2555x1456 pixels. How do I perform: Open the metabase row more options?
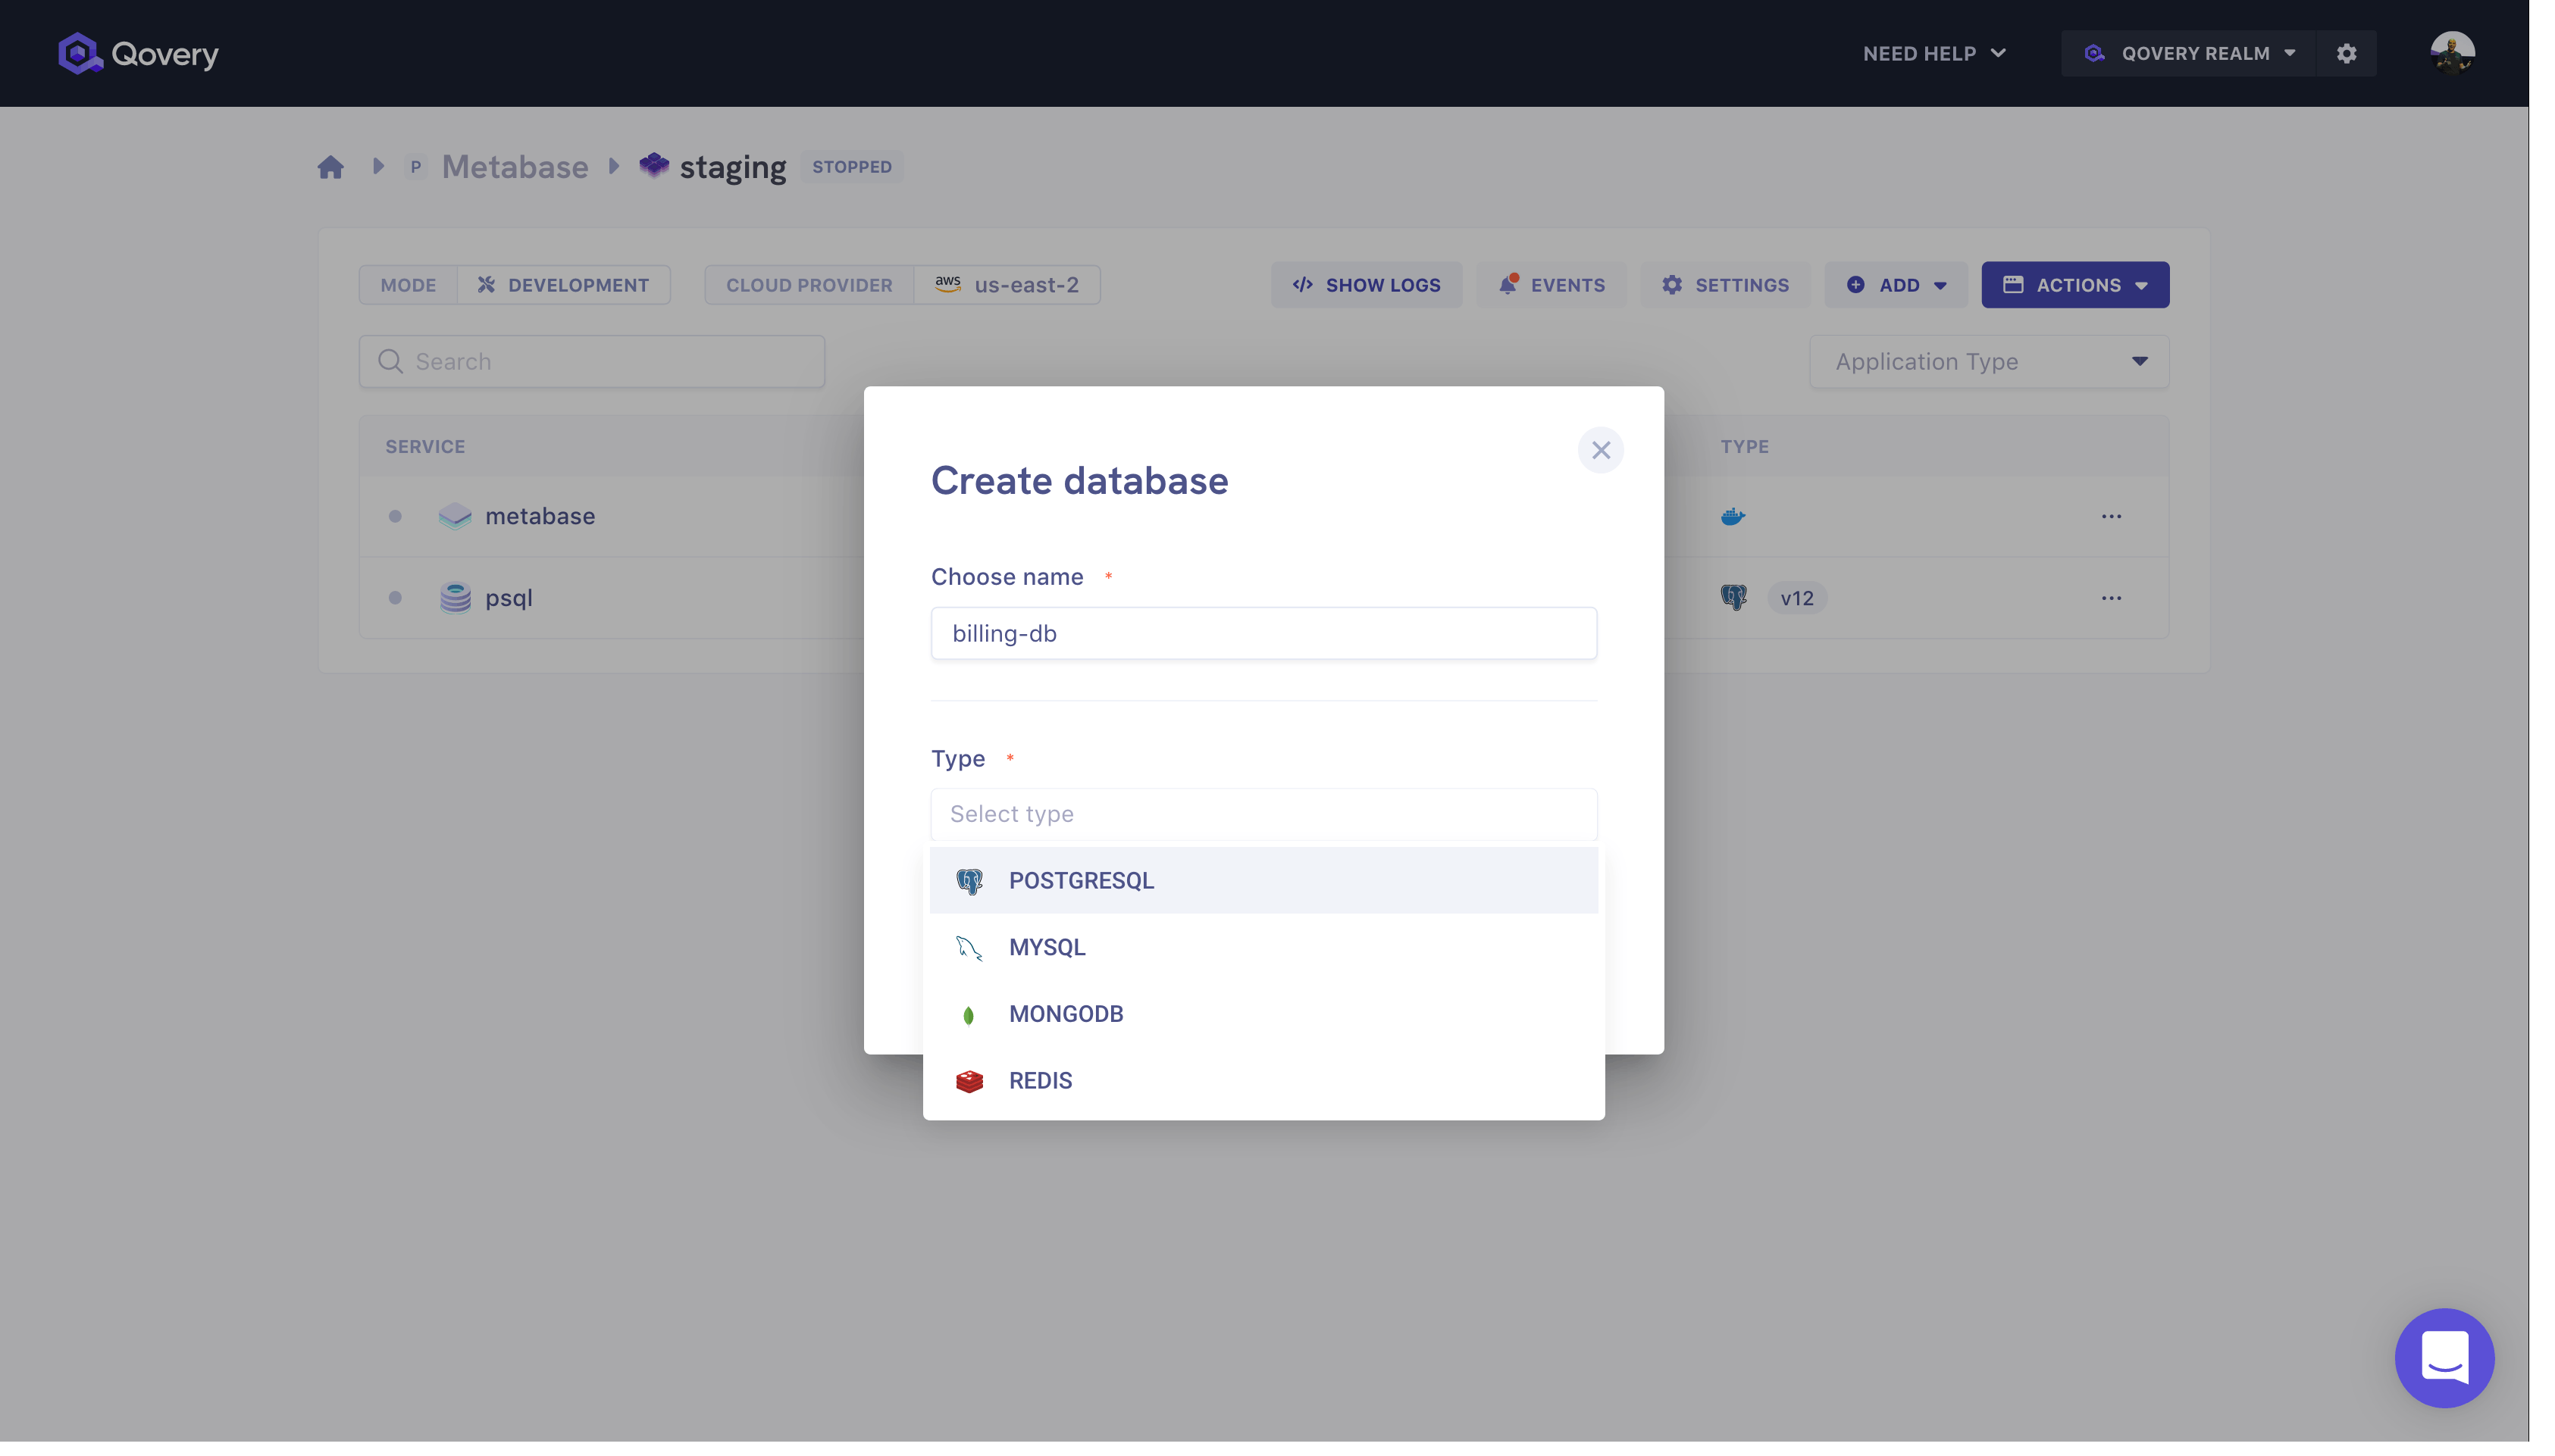(x=2111, y=517)
